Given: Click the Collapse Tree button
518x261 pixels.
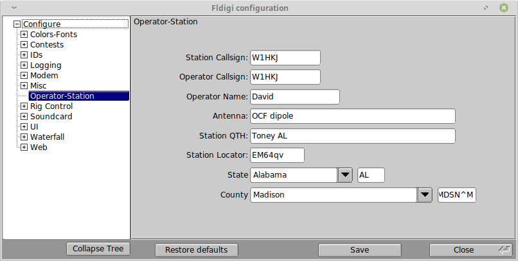Looking at the screenshot, I should click(x=98, y=249).
